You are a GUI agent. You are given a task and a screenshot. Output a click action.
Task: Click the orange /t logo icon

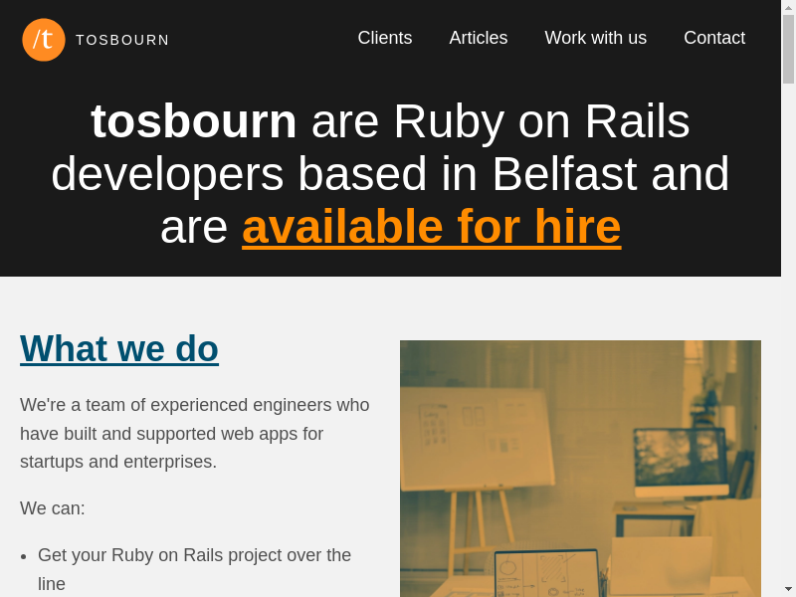(44, 40)
